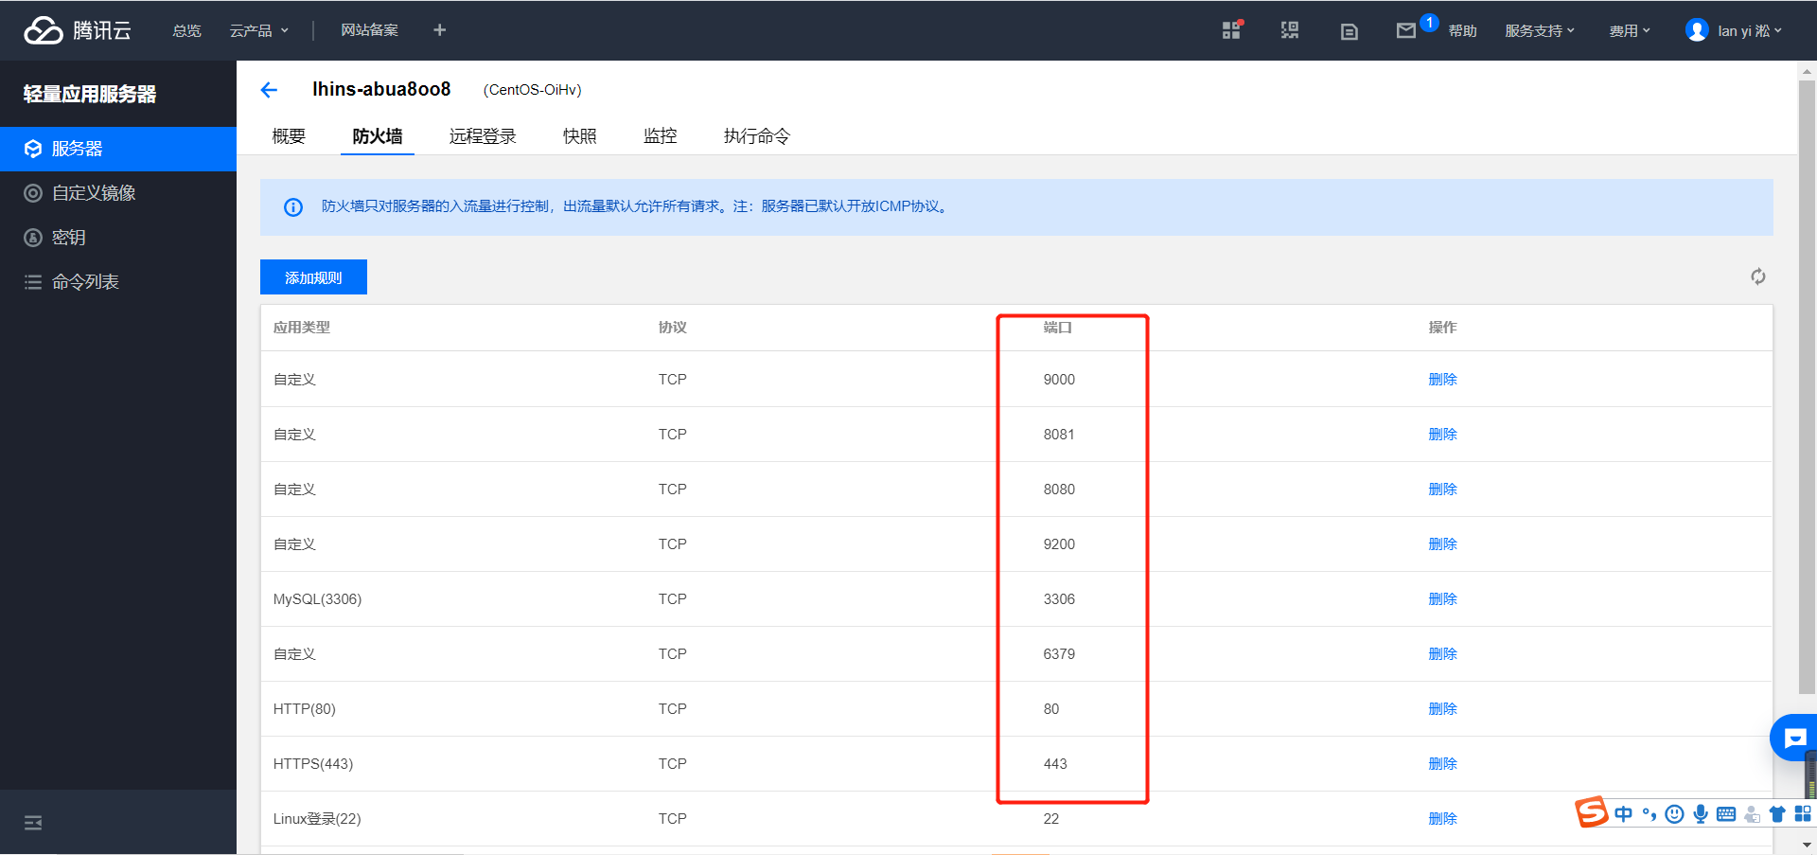This screenshot has height=855, width=1817.
Task: Switch to the 监控 tab
Action: (x=660, y=135)
